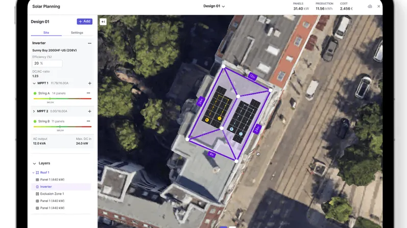Expand the MPPT 2 section
Screen dimensions: 407x228
(34, 111)
